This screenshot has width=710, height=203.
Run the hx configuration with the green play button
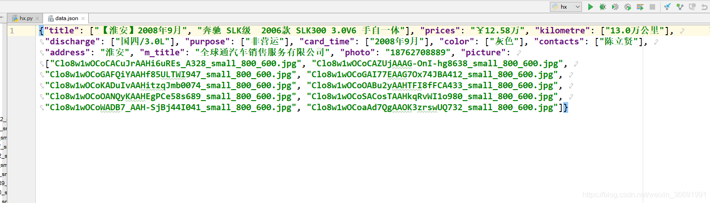click(x=591, y=7)
